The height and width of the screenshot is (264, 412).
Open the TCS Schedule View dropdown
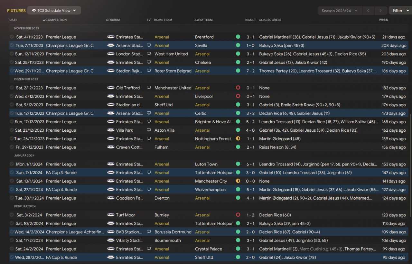(x=54, y=11)
